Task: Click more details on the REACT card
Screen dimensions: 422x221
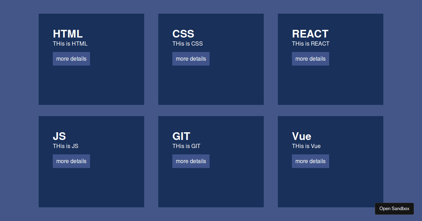Action: pos(310,59)
